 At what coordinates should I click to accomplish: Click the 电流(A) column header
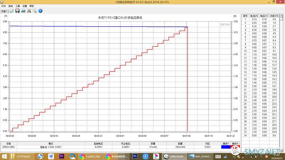(x=254, y=16)
